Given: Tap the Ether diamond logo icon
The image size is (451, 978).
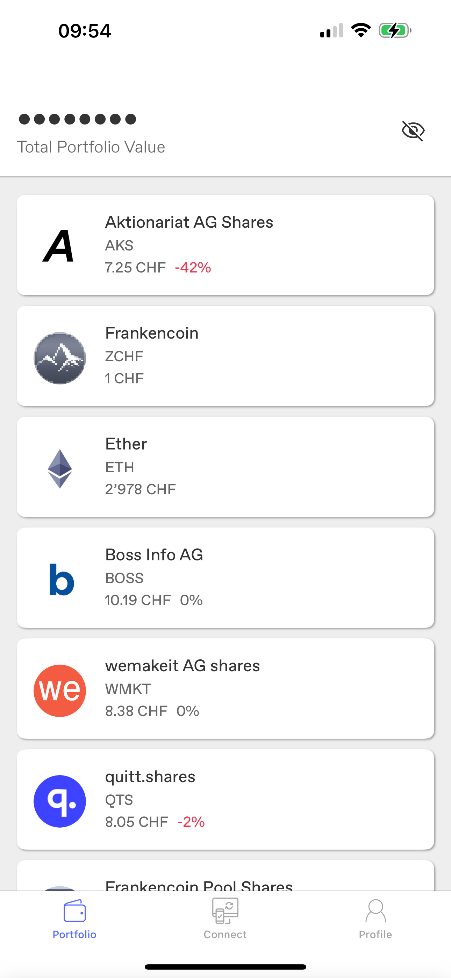Looking at the screenshot, I should pos(59,469).
